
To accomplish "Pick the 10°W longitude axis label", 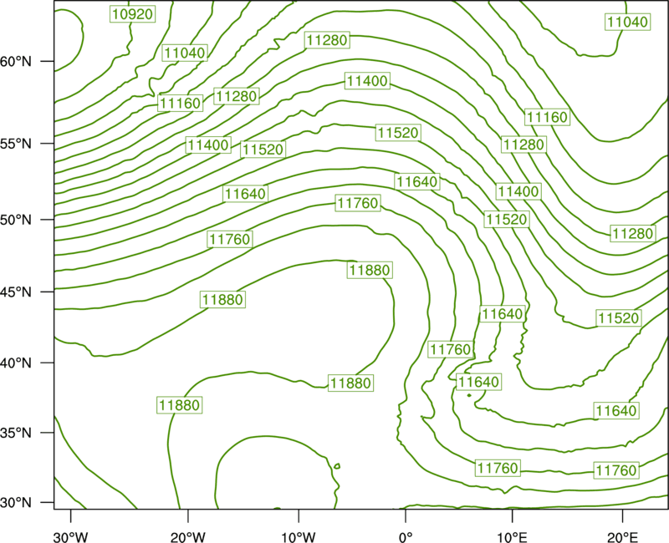I will (299, 536).
